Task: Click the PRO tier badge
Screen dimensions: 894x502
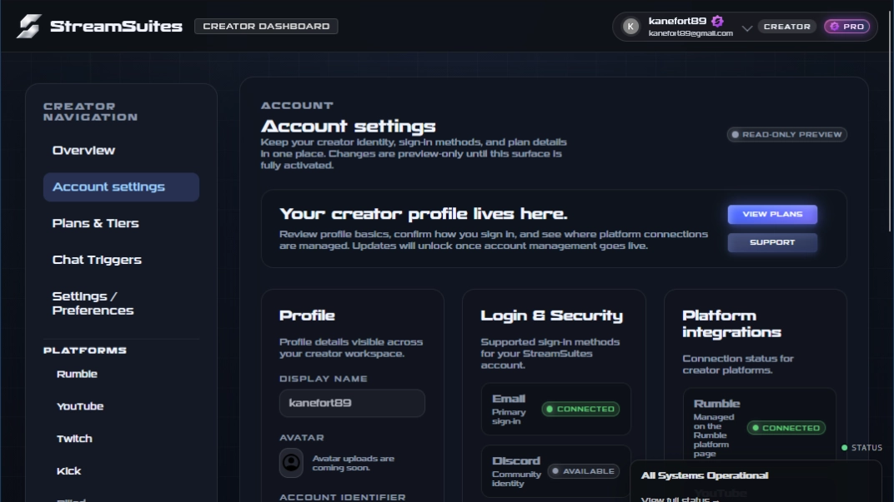Action: pyautogui.click(x=846, y=27)
